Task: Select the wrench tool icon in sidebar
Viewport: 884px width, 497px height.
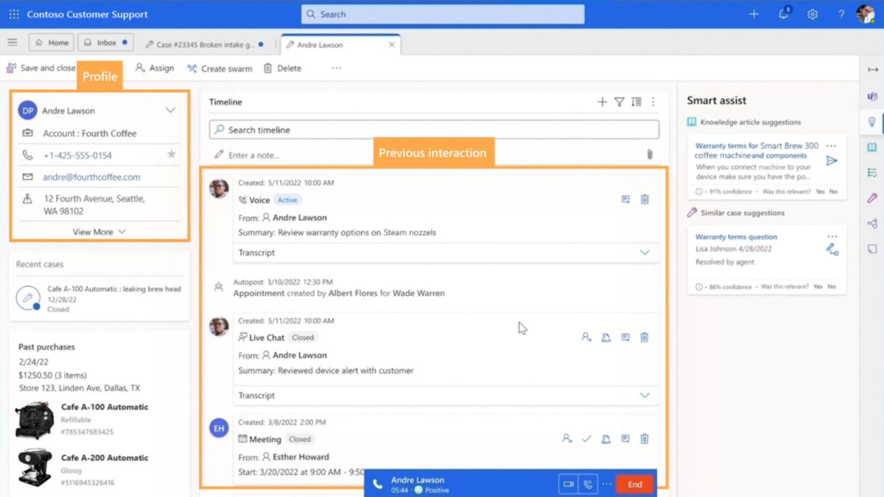Action: coord(871,197)
